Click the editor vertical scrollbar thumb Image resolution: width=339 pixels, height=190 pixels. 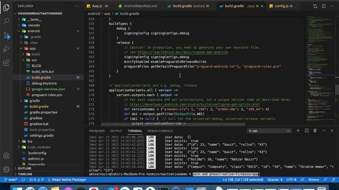pos(337,89)
